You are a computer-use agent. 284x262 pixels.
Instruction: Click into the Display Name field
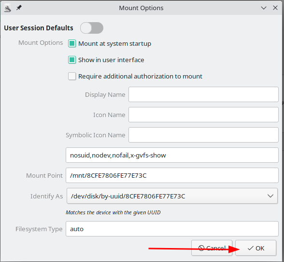pos(203,94)
